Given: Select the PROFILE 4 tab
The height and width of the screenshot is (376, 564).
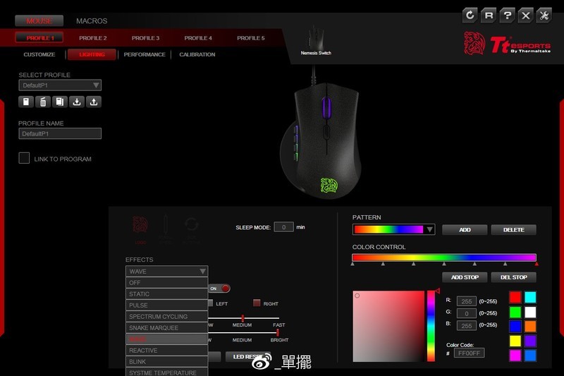Looking at the screenshot, I should point(198,38).
